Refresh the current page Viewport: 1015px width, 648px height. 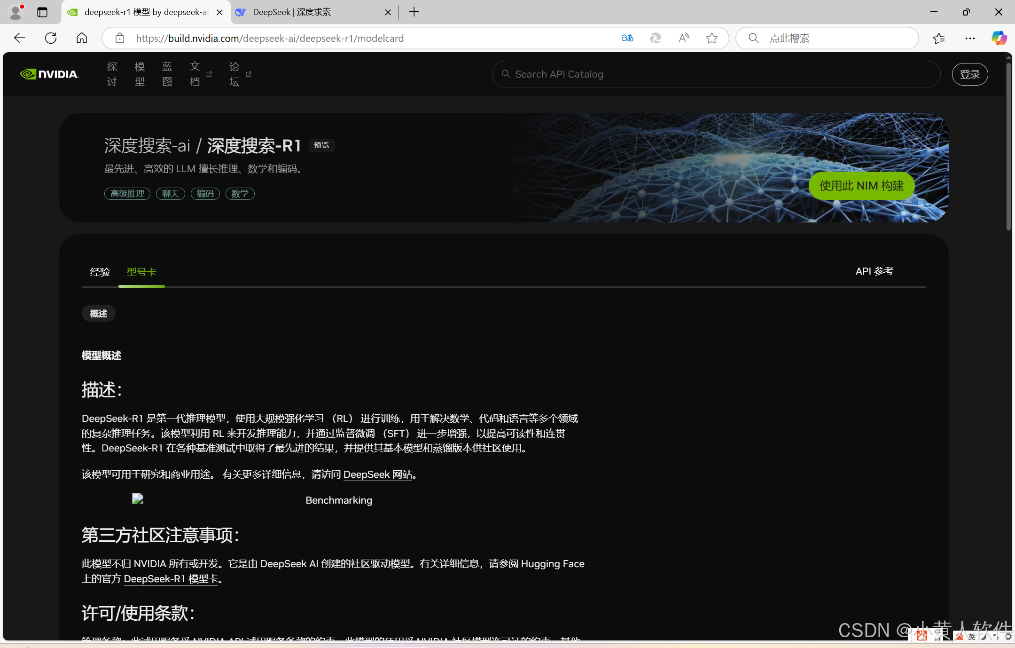[51, 38]
